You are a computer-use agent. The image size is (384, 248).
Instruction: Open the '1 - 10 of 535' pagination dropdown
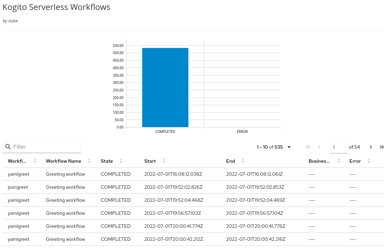point(289,147)
